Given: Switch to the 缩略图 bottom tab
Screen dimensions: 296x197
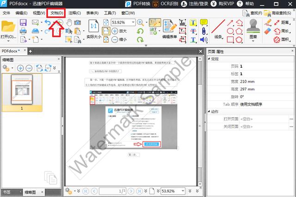Looking at the screenshot, I should point(30,192).
